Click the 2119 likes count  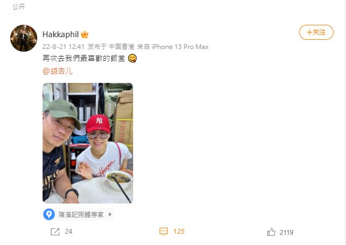point(286,232)
